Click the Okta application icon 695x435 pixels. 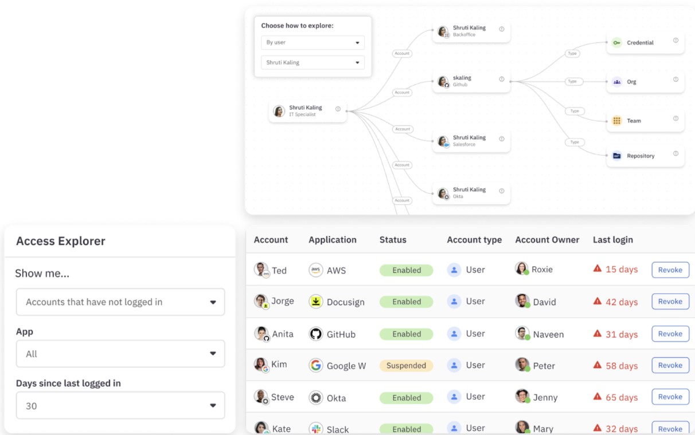pos(315,398)
